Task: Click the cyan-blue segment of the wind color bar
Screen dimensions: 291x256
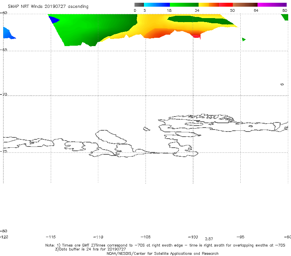Action: [157, 5]
